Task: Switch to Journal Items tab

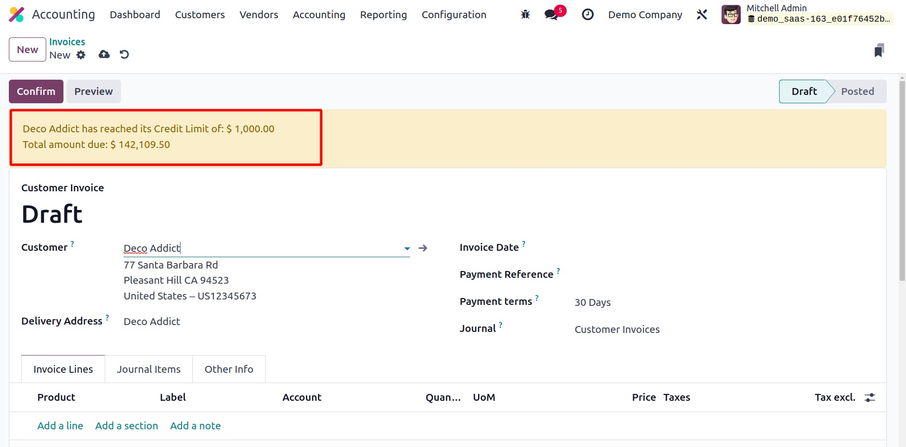Action: coord(149,369)
